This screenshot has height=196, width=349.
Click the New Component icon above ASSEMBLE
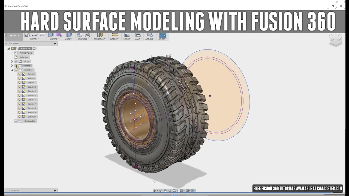(80, 35)
